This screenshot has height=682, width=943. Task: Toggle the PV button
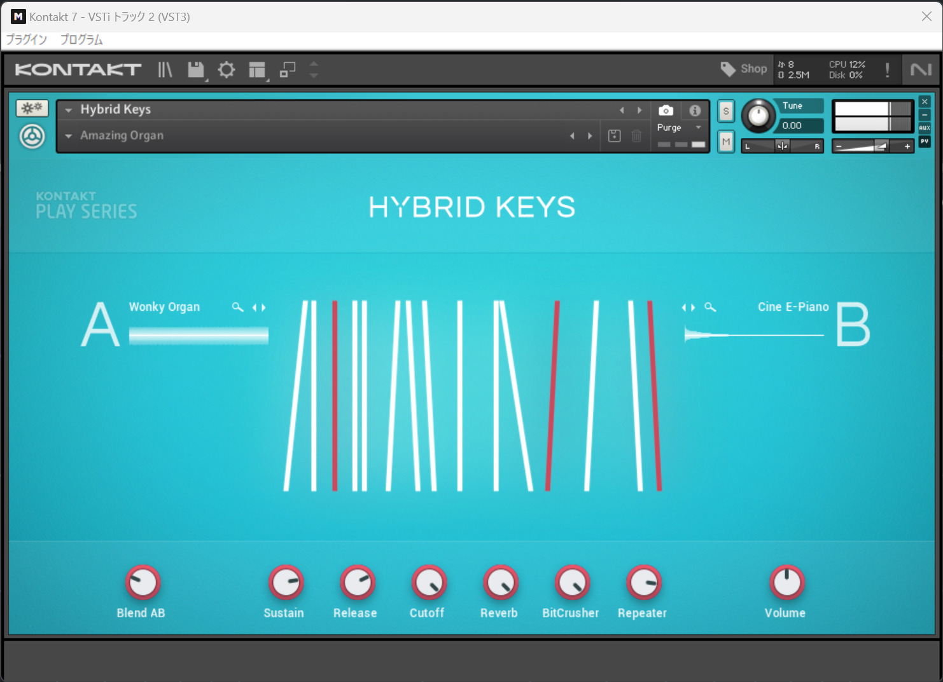coord(925,141)
